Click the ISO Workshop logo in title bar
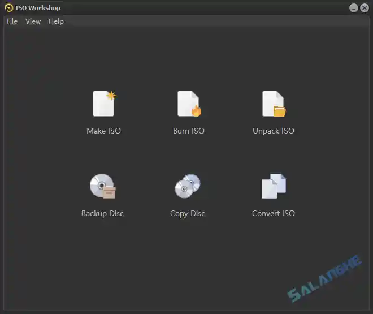Viewport: 373px width, 314px height. [x=9, y=8]
